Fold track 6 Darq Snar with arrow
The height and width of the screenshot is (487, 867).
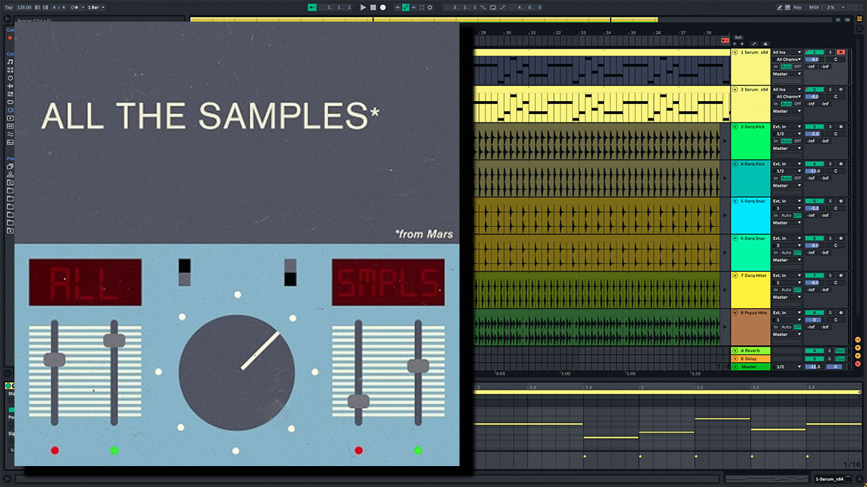click(x=735, y=238)
